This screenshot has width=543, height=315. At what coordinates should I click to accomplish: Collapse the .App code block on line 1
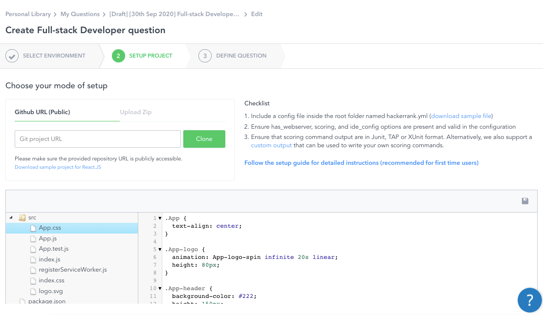pos(159,217)
